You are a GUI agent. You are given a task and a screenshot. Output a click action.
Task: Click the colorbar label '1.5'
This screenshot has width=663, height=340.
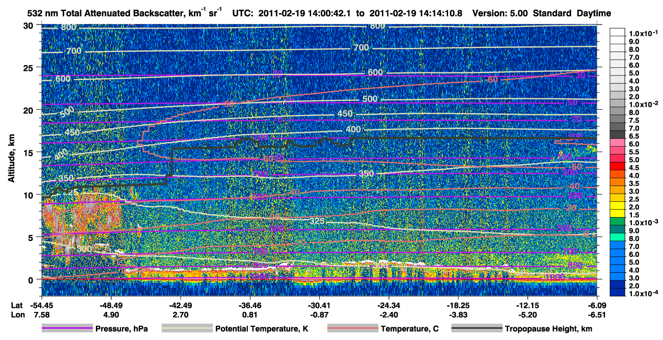[x=633, y=216]
